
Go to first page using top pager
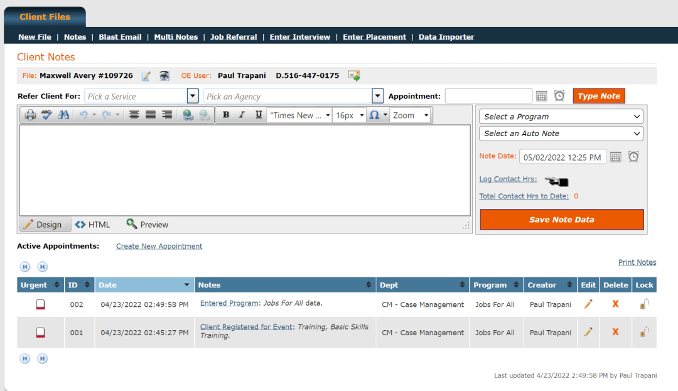click(25, 267)
